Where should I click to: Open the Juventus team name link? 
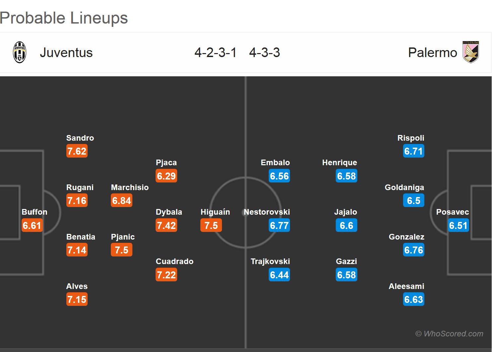coord(66,52)
